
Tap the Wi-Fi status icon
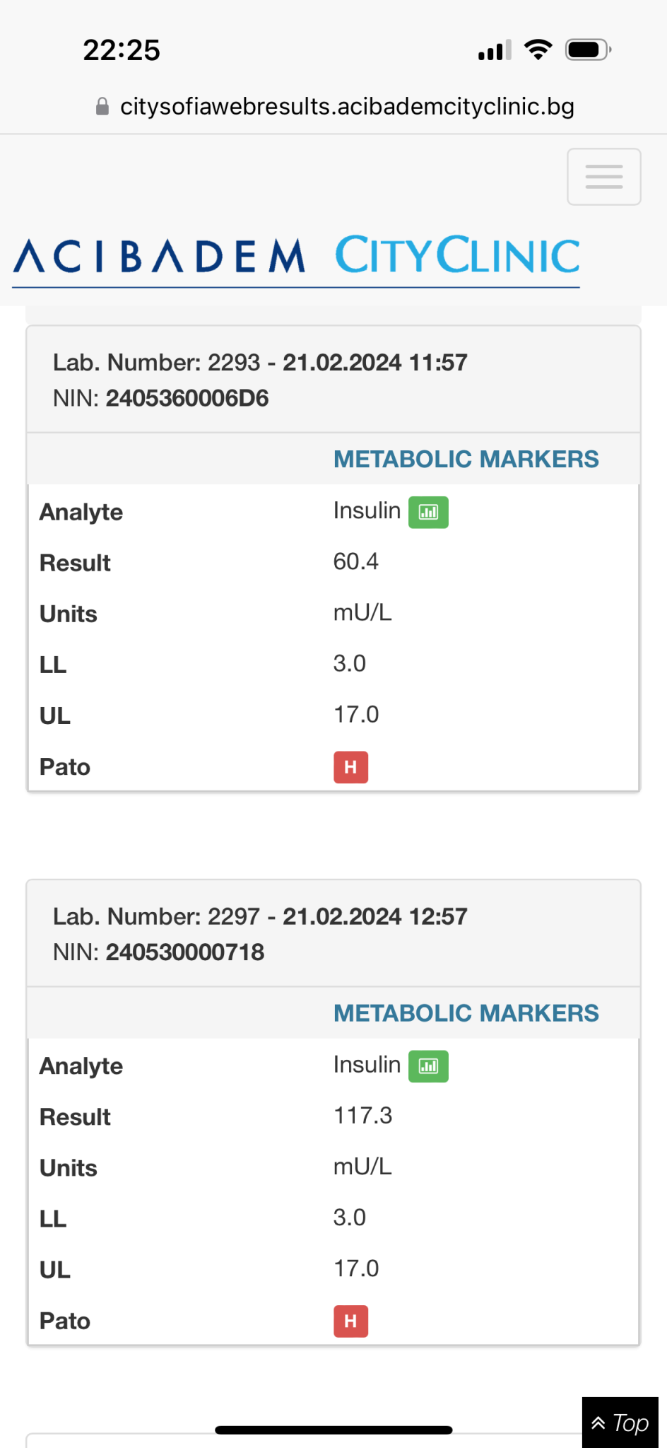[x=538, y=49]
